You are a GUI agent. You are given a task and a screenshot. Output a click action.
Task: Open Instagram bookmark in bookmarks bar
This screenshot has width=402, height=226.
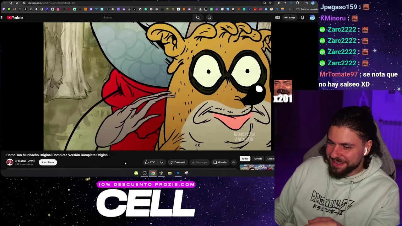pos(58,9)
